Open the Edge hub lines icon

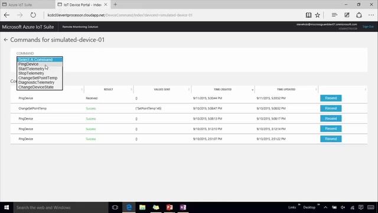tap(334, 15)
